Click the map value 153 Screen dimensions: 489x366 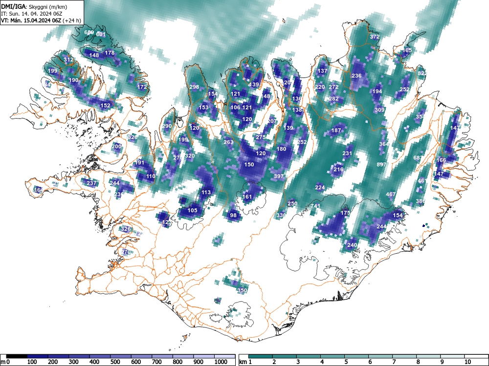click(x=203, y=107)
